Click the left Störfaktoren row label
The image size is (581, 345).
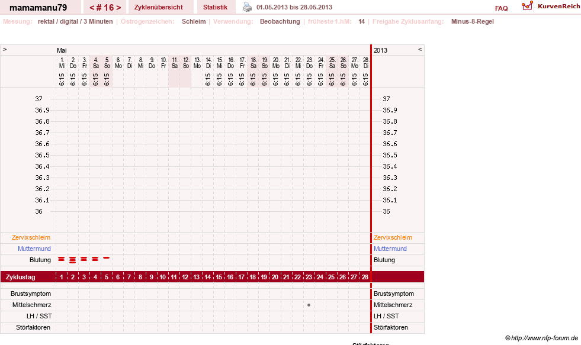point(33,327)
